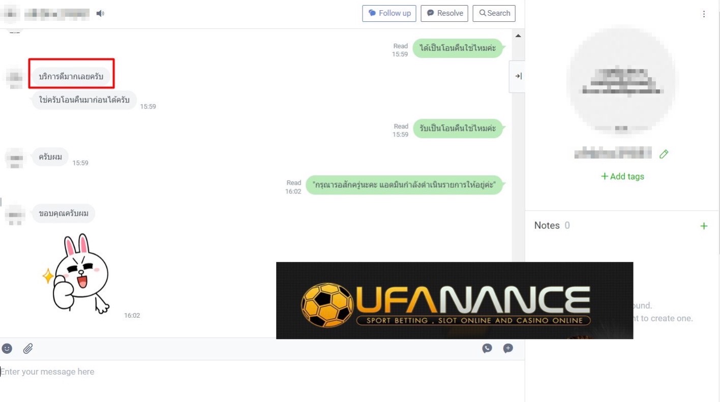Mark the chat as Follow up
720x402 pixels.
coord(389,13)
